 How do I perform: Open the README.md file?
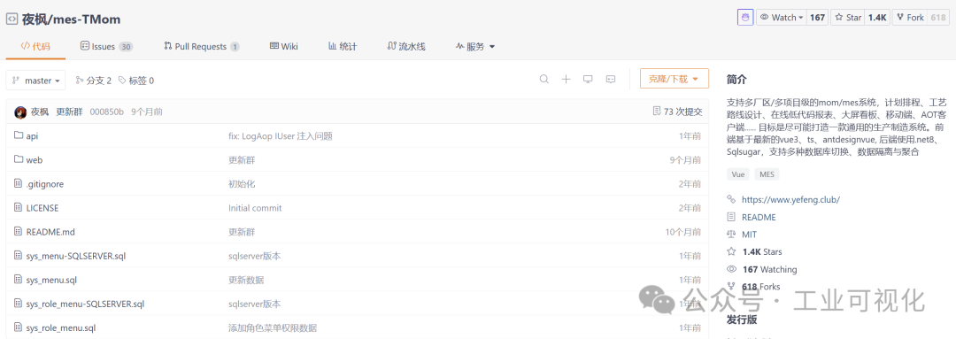pos(50,232)
